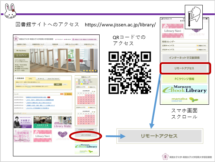The height and width of the screenshot is (162, 215).
Task: Open 日野キャンパス 詳細はこちら on the smartphone screen
Action: [202, 46]
